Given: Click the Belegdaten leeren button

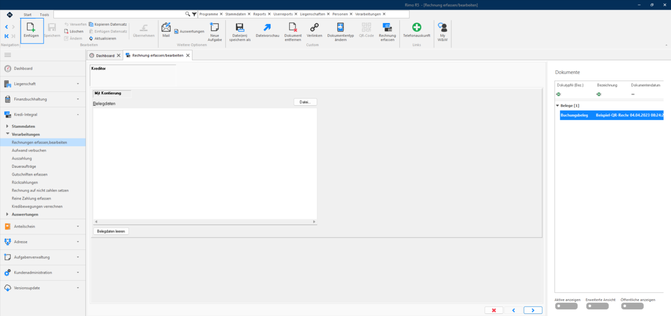Looking at the screenshot, I should pos(111,231).
